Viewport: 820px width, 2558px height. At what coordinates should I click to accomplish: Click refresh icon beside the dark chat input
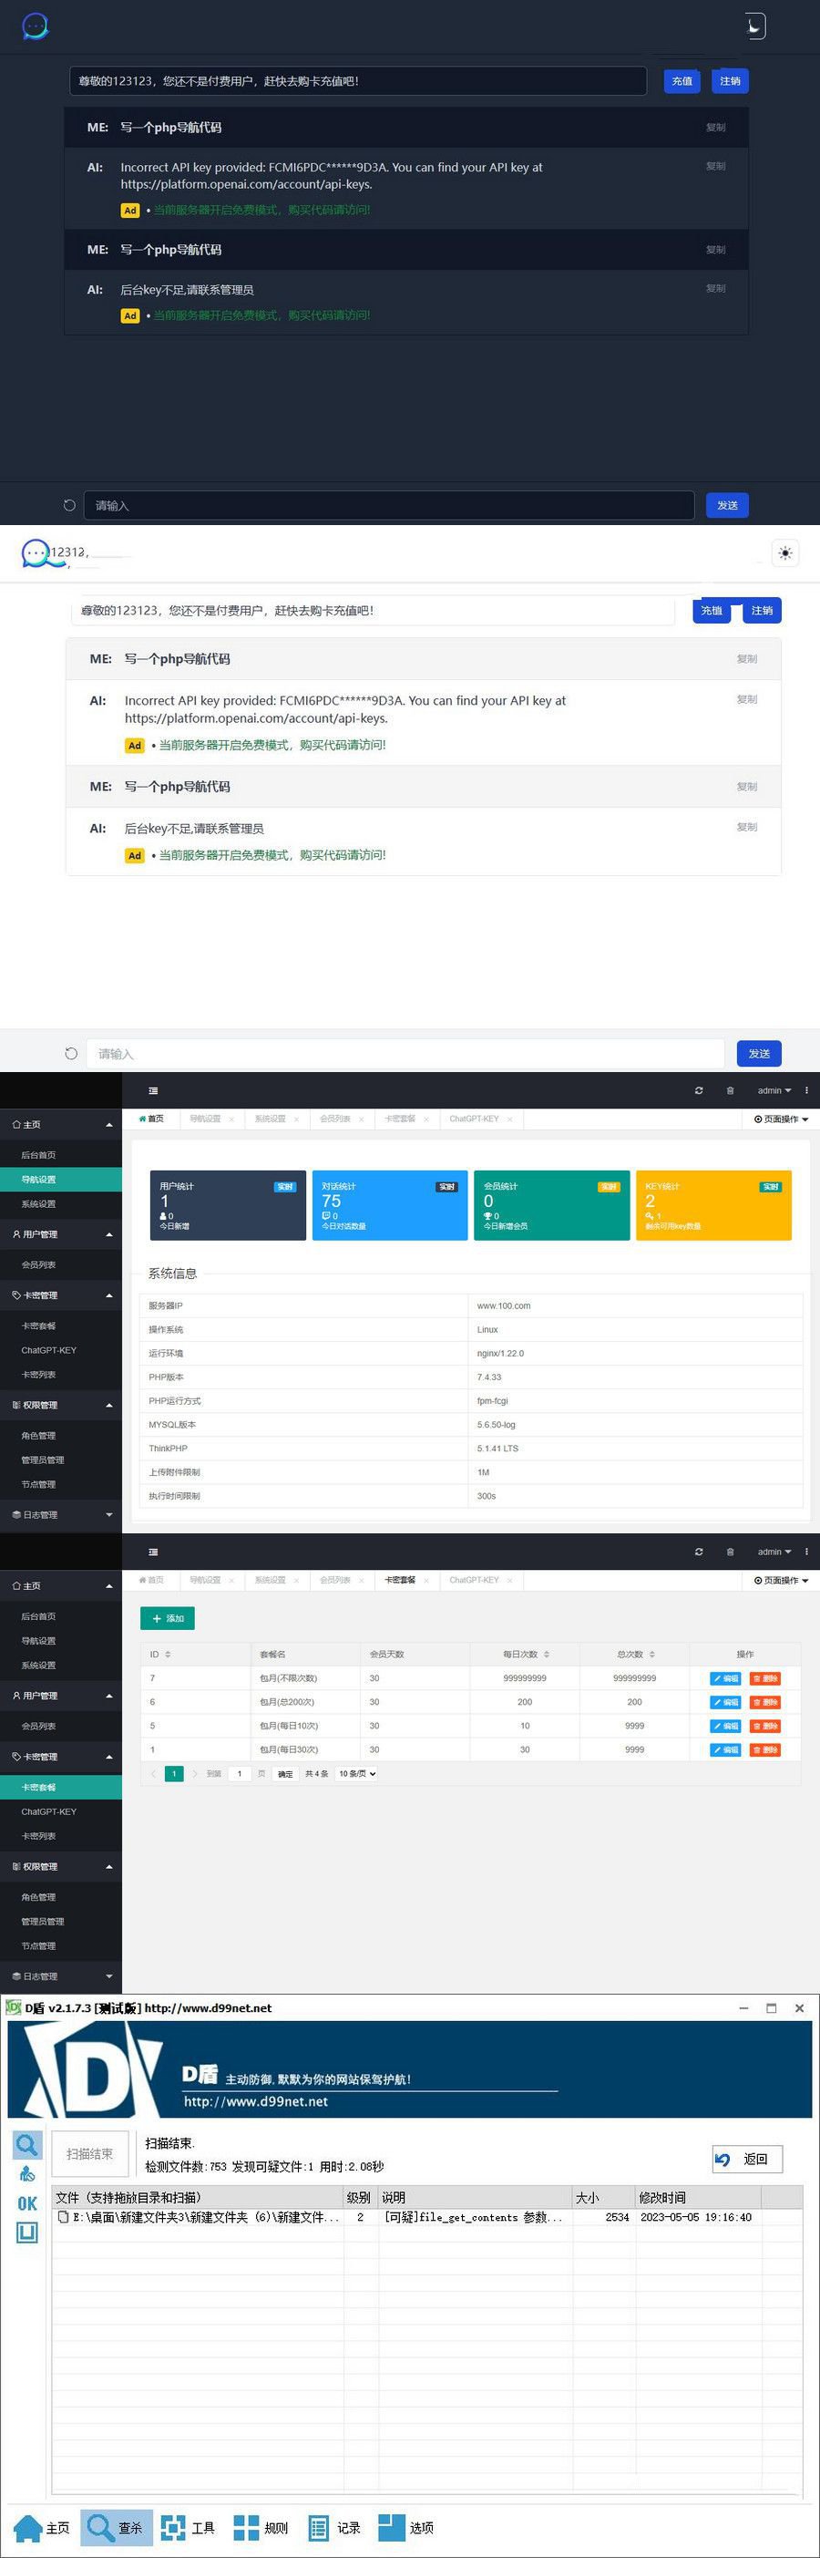69,505
